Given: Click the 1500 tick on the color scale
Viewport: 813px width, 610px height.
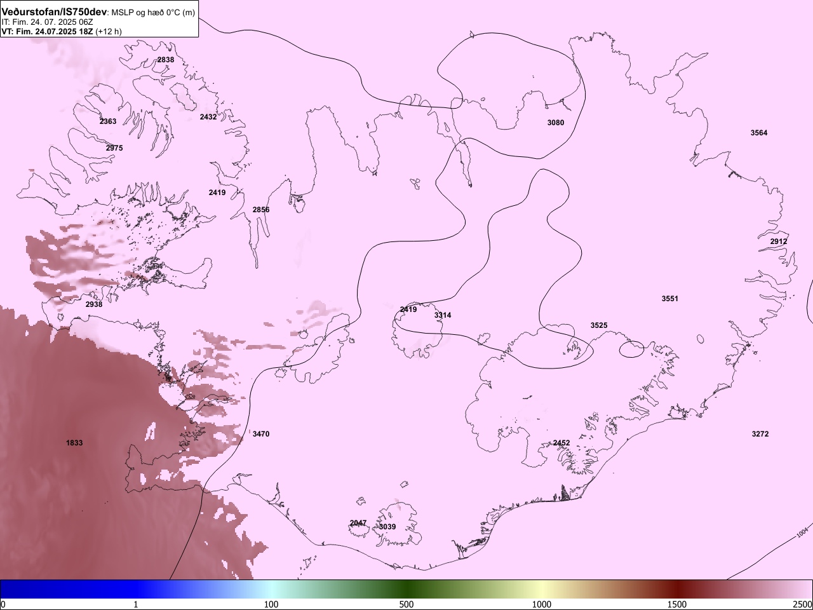Looking at the screenshot, I should [x=677, y=604].
